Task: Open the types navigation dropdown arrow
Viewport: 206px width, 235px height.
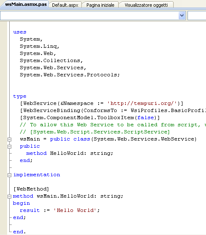Action: click(x=182, y=16)
